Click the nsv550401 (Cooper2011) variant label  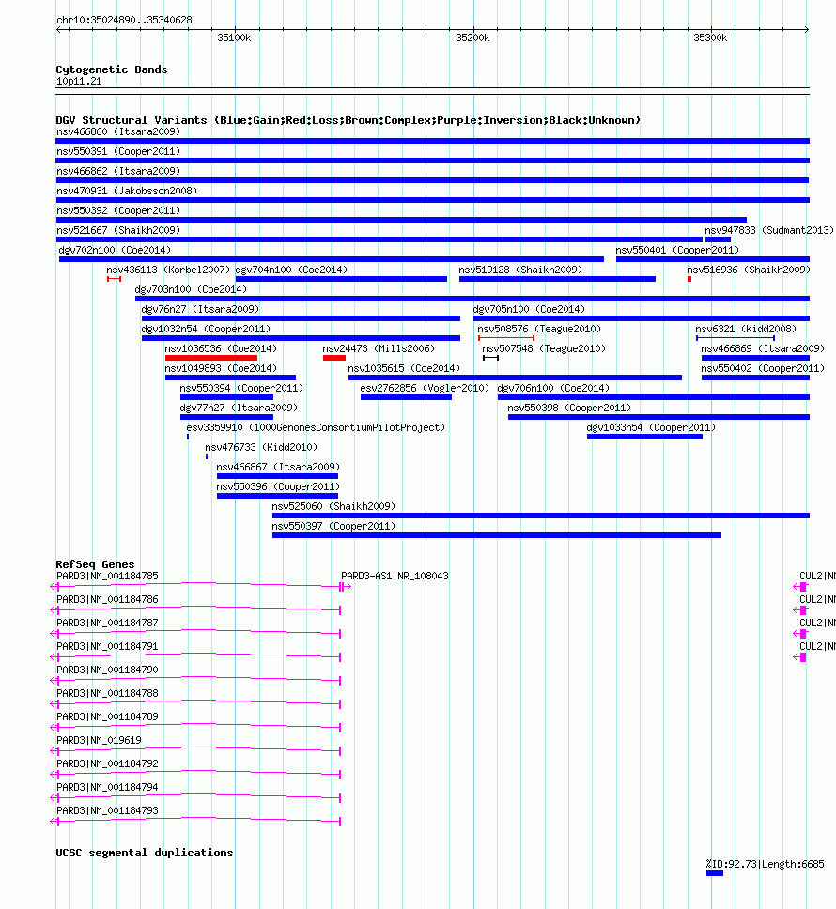pos(677,250)
